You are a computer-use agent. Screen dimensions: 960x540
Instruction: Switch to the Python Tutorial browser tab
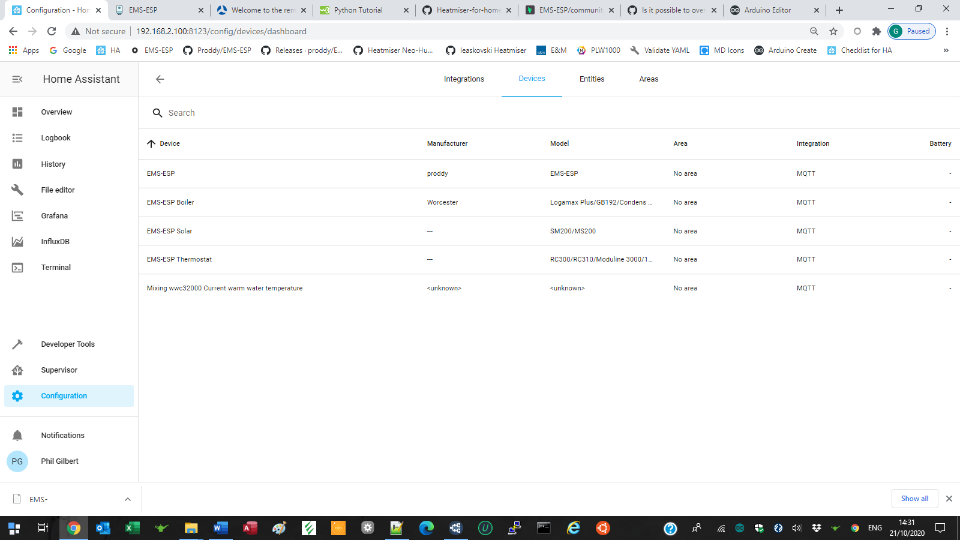[365, 10]
